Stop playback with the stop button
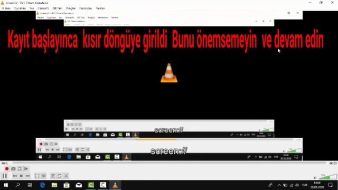Screen dimensions: 338x190 pyautogui.click(x=21, y=176)
